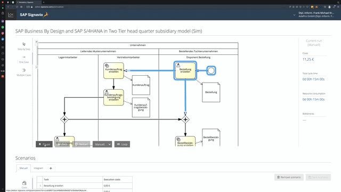Screen dimensions: 341x192
Task: Open the Manuell scenario dropdown
Action: 102,144
